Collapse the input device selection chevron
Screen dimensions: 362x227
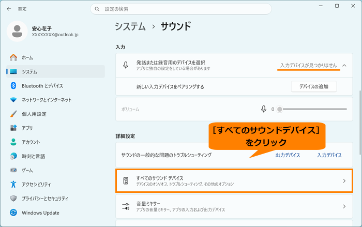(x=344, y=65)
